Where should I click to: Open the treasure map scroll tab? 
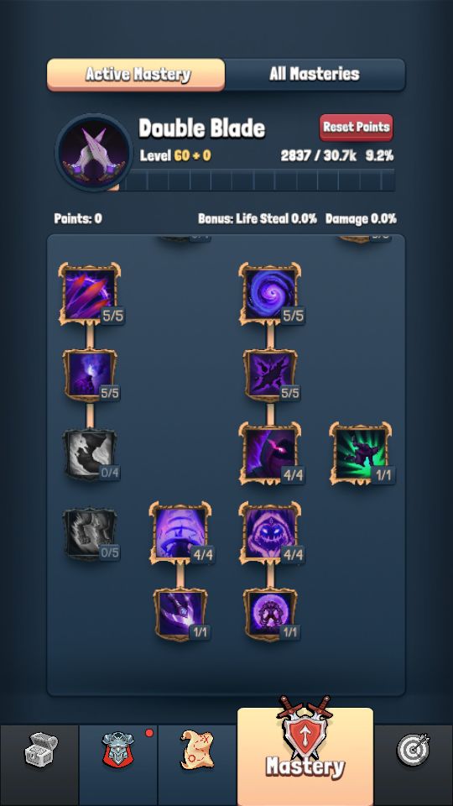point(197,751)
